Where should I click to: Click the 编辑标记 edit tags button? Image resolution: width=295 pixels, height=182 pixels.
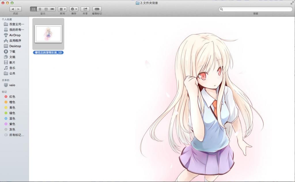pos(97,9)
